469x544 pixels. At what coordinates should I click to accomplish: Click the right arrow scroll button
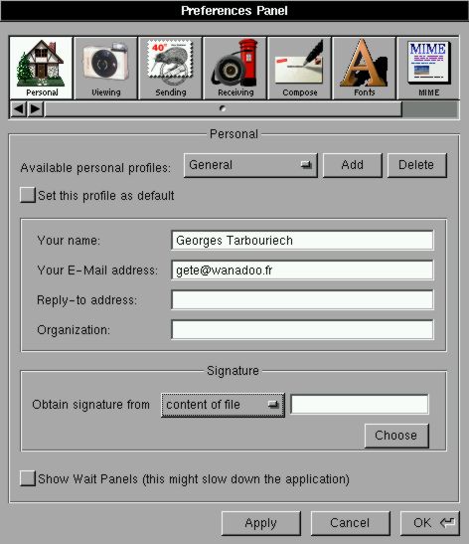[x=36, y=109]
